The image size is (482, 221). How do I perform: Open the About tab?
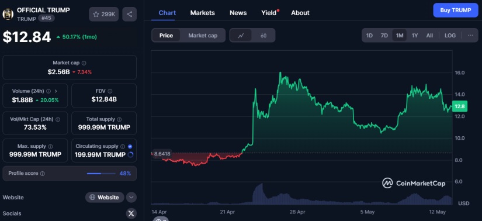[300, 13]
